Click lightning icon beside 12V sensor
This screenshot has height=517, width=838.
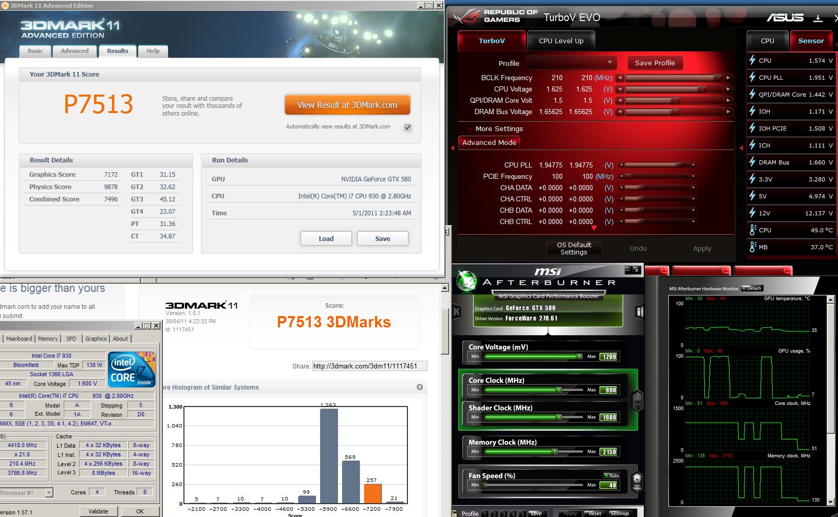point(752,213)
